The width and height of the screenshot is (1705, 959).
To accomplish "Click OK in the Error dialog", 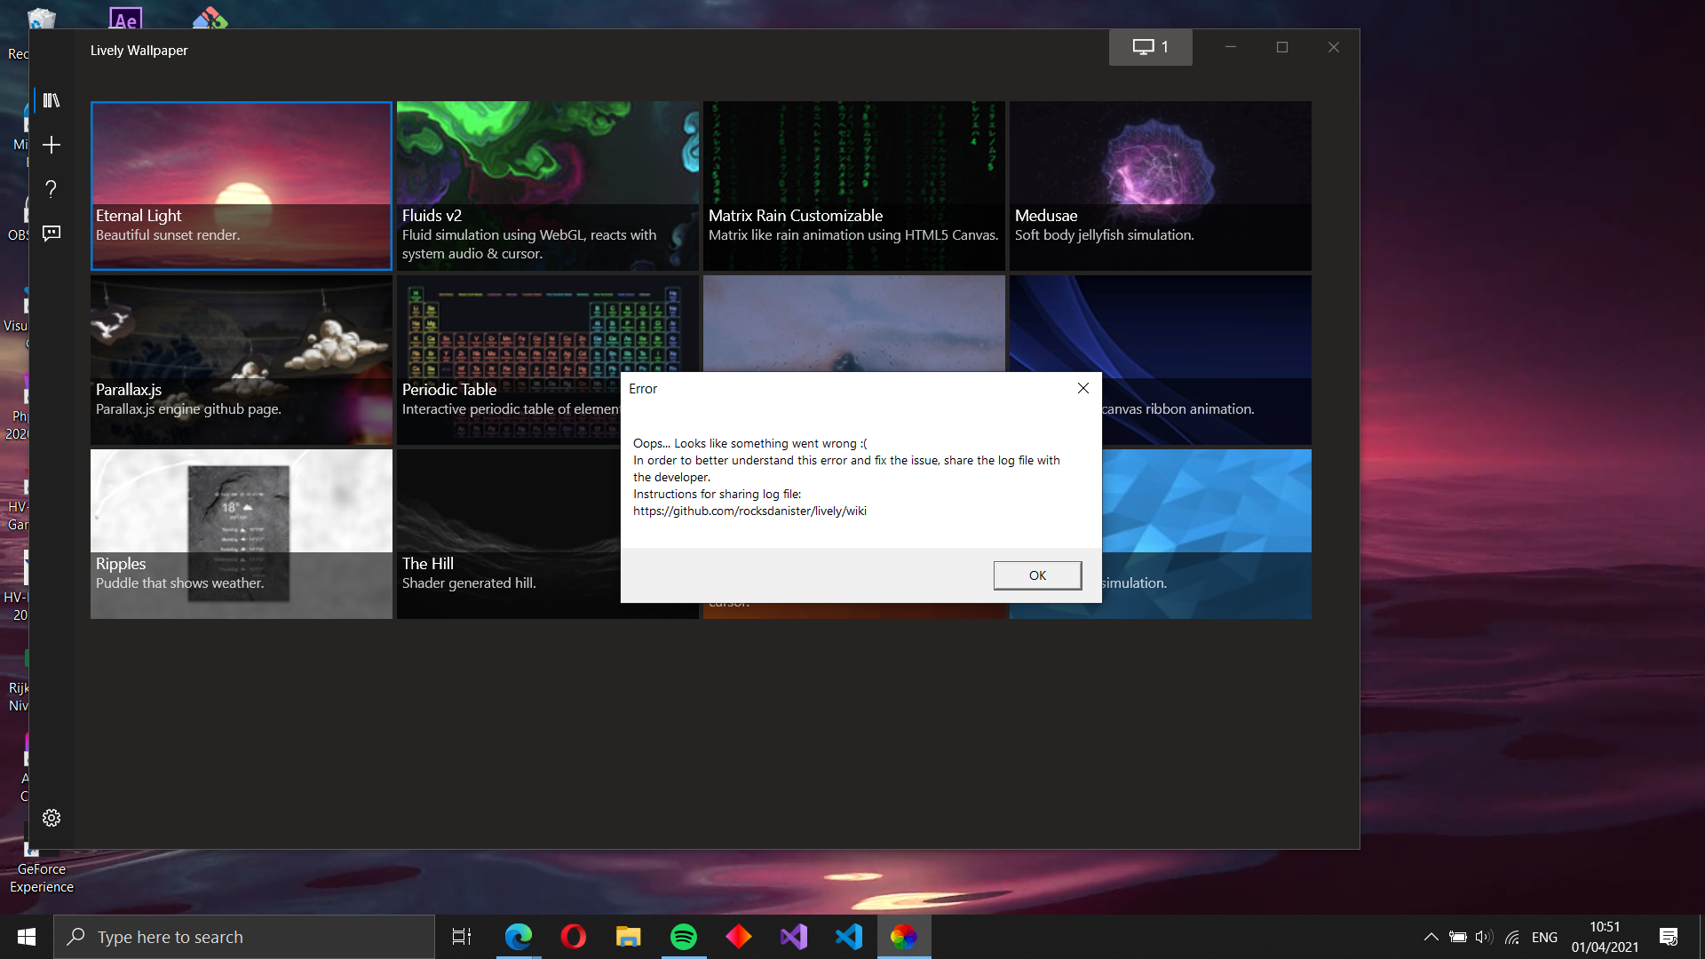I will [x=1037, y=575].
